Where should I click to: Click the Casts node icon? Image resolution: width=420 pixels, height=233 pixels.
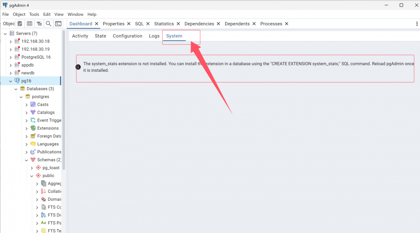pyautogui.click(x=33, y=104)
